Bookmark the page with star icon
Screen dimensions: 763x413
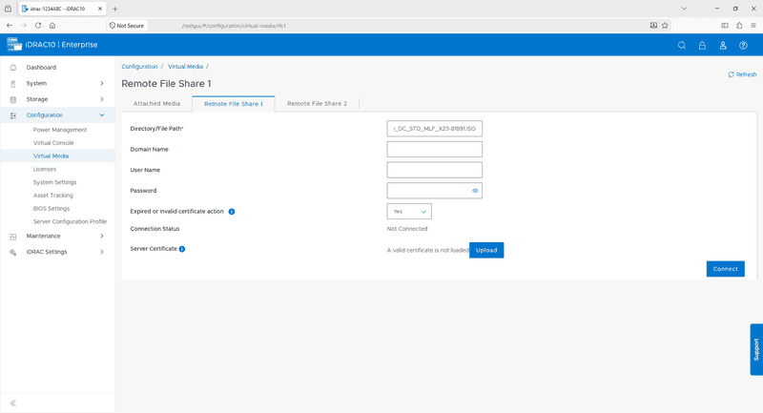(665, 26)
